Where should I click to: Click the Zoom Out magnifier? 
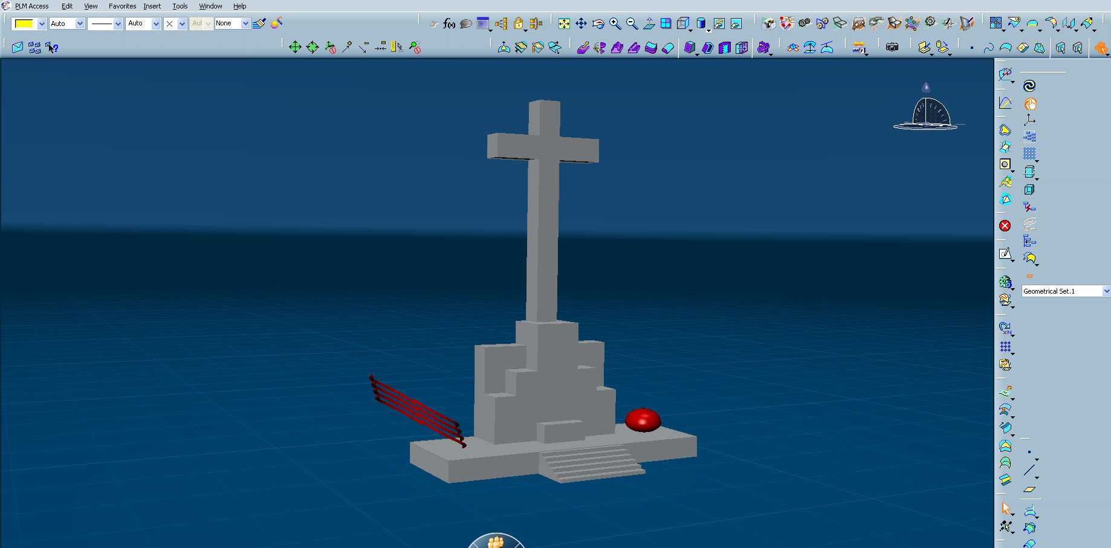click(632, 24)
